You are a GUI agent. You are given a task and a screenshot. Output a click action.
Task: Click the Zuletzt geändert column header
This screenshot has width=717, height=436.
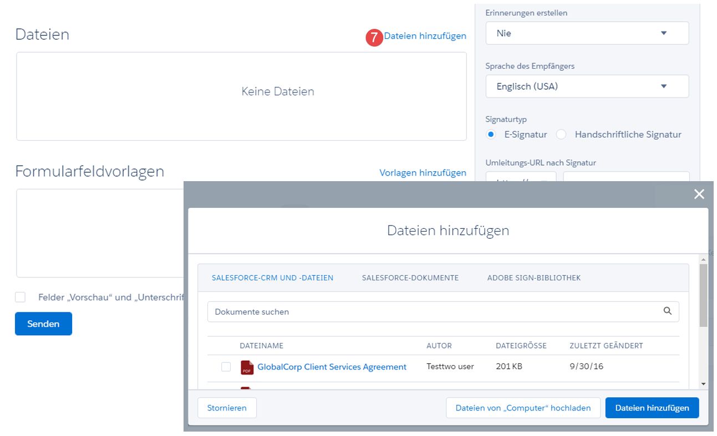pyautogui.click(x=606, y=346)
